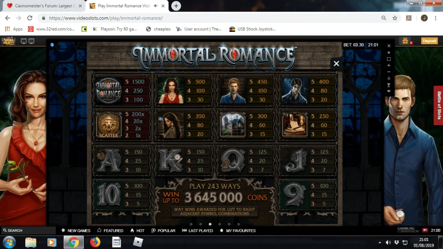The width and height of the screenshot is (443, 249).
Task: Open Hot games in bottom menu
Action: 137,230
